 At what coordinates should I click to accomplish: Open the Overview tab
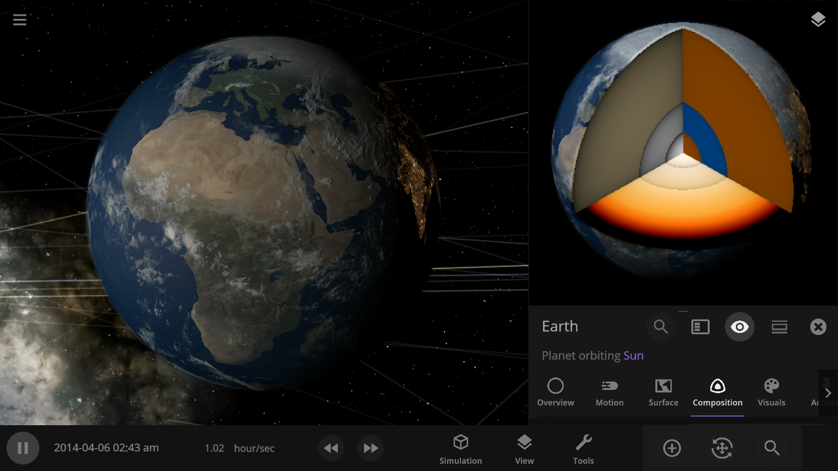[555, 392]
